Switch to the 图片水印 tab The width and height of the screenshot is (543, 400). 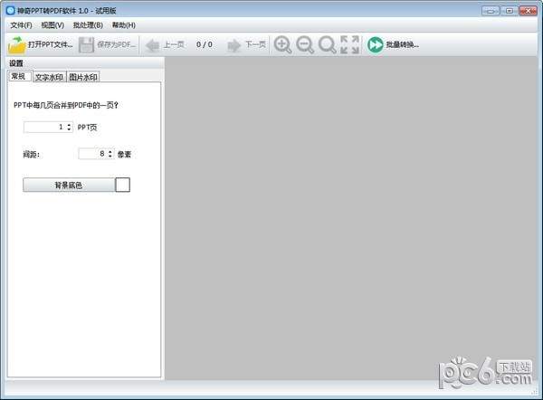coord(83,77)
